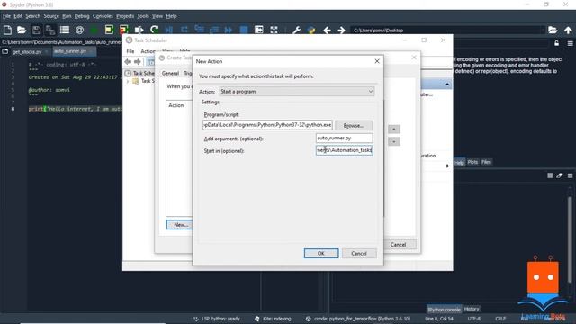Click the debug continue icon
The image size is (576, 324).
(228, 30)
